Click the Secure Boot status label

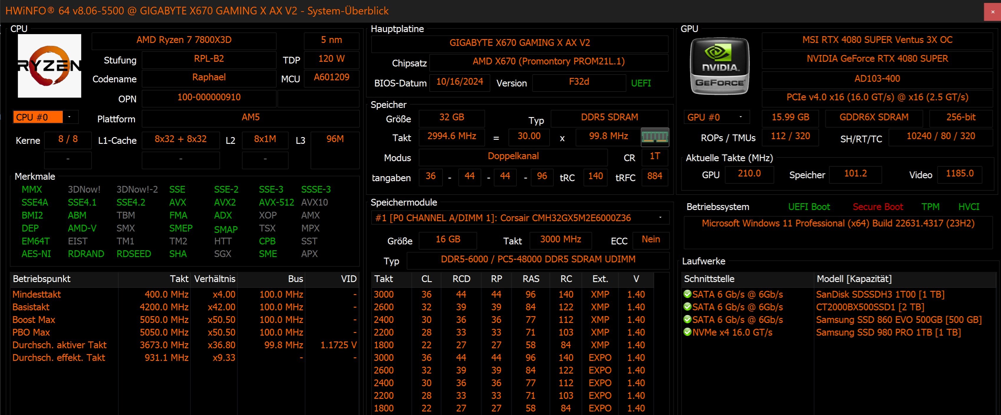[x=877, y=206]
